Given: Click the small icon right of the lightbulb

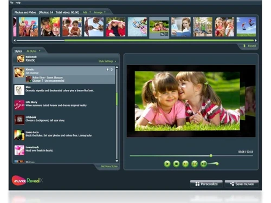Looking at the screenshot, I should [x=112, y=69].
